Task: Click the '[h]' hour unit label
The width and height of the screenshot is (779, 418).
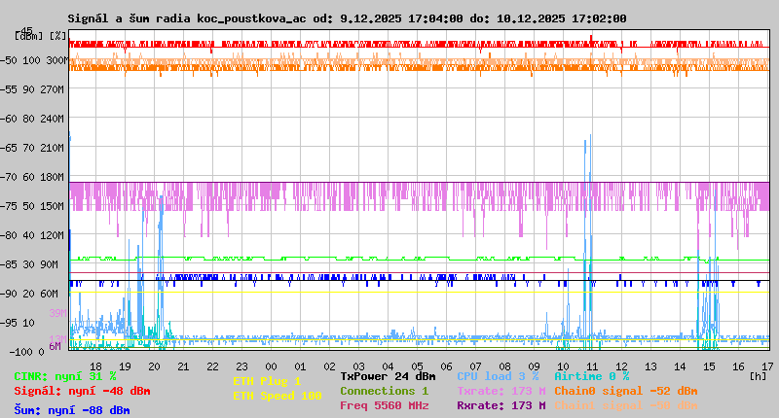Action: 758,376
